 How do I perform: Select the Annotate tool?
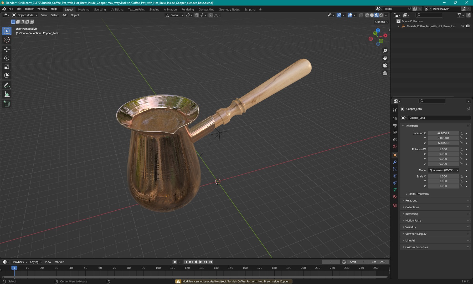click(7, 85)
